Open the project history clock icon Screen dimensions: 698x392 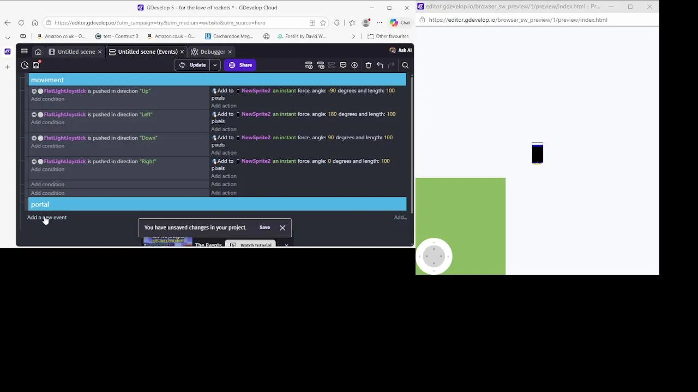(25, 65)
